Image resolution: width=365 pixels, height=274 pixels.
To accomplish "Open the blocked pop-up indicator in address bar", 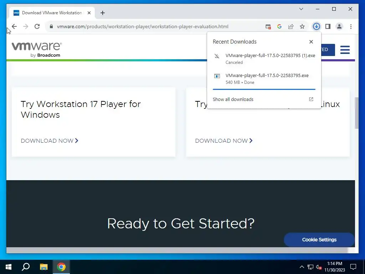I will (x=268, y=26).
